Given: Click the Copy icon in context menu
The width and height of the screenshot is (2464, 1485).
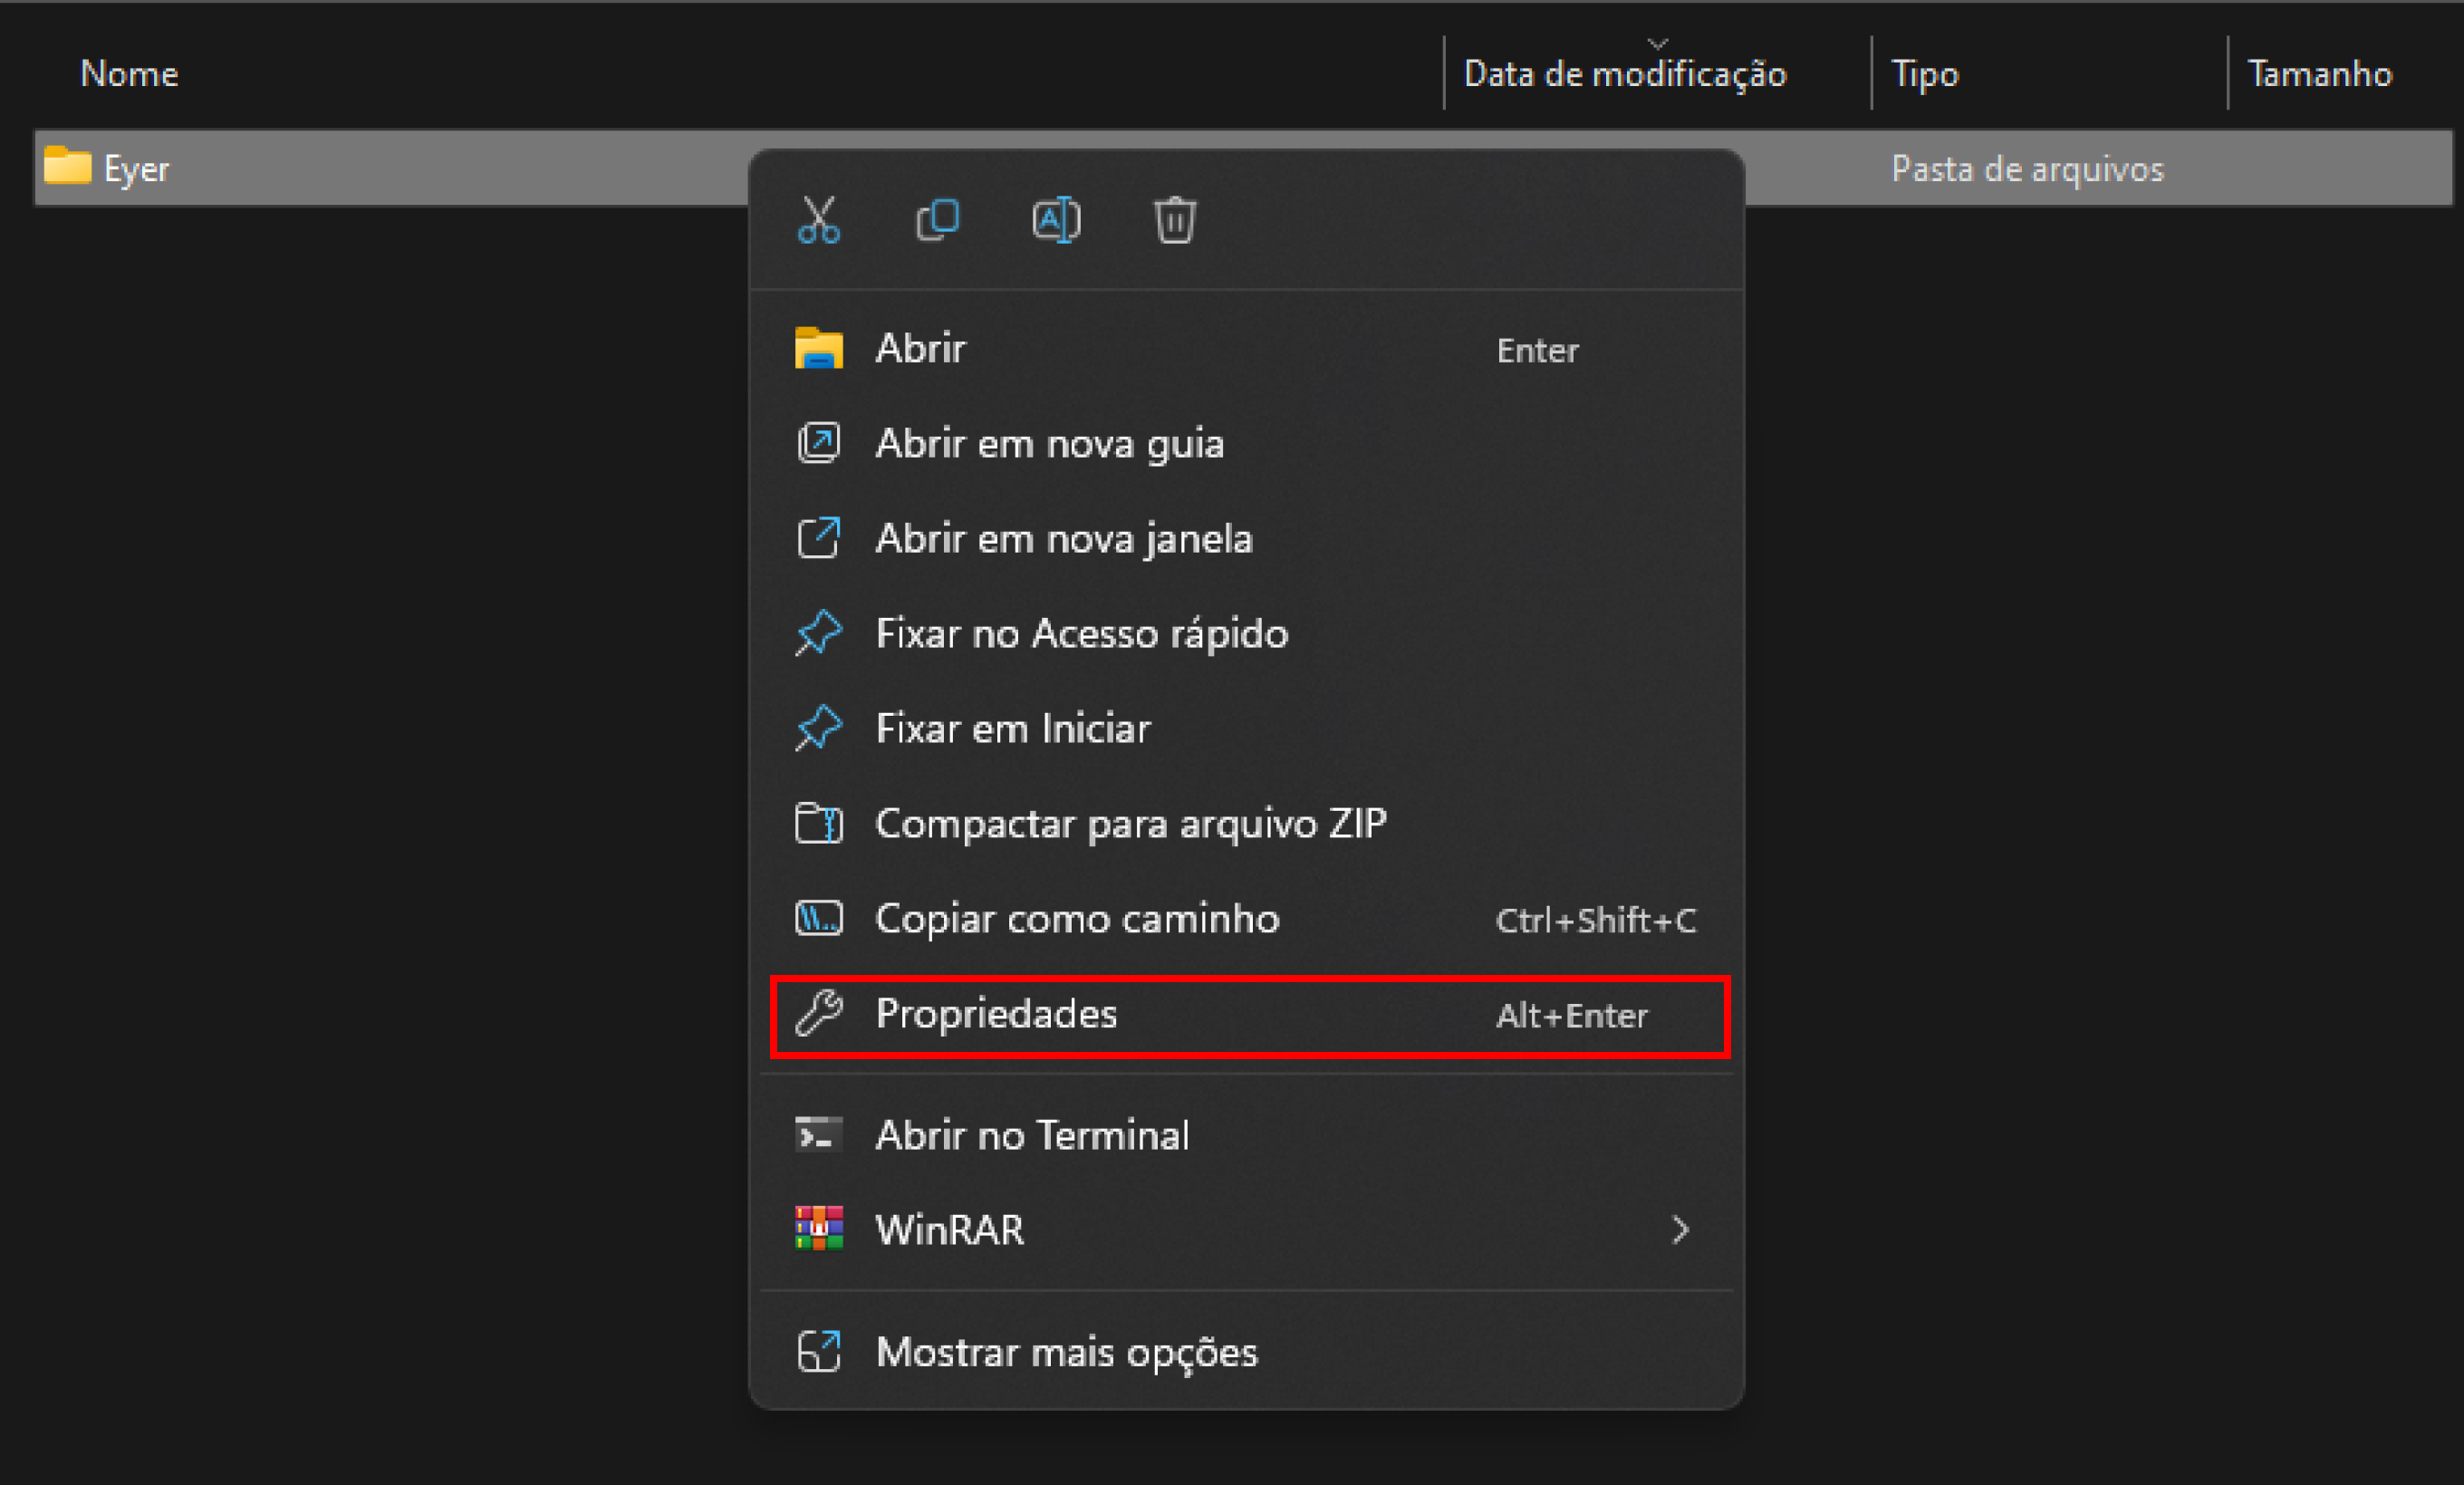Looking at the screenshot, I should point(937,220).
